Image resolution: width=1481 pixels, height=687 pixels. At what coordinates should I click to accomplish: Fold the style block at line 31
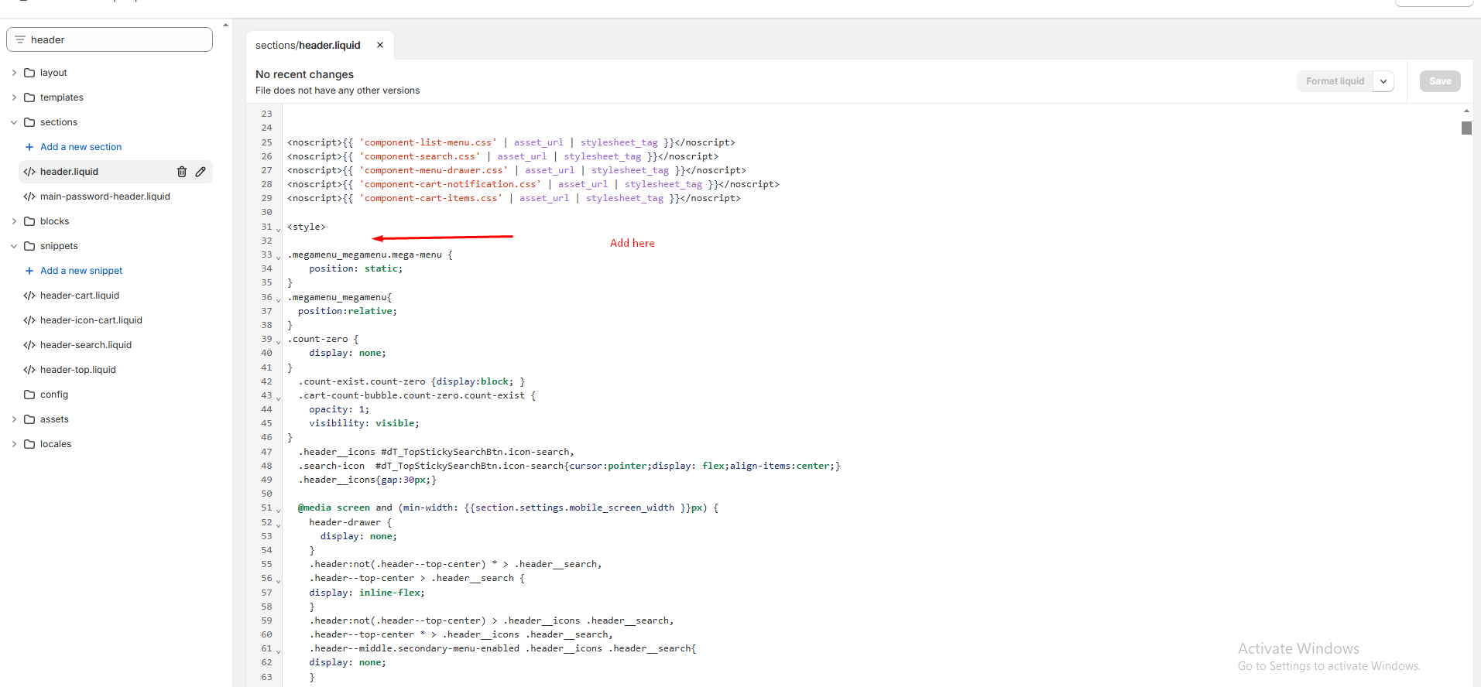coord(279,229)
